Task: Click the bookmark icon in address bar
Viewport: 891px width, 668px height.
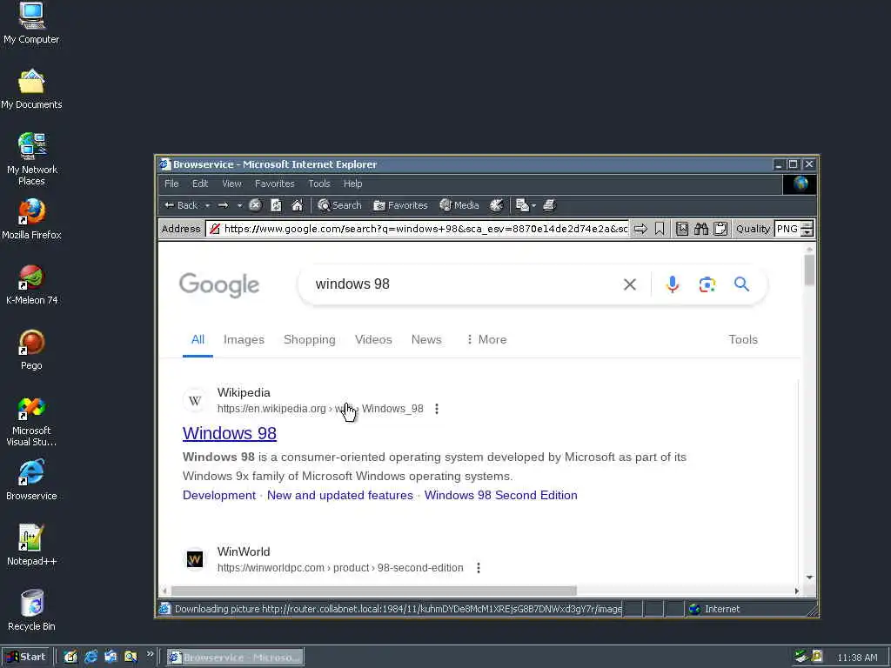Action: point(660,229)
